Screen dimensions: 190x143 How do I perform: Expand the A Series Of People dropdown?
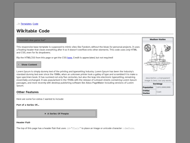57,114
